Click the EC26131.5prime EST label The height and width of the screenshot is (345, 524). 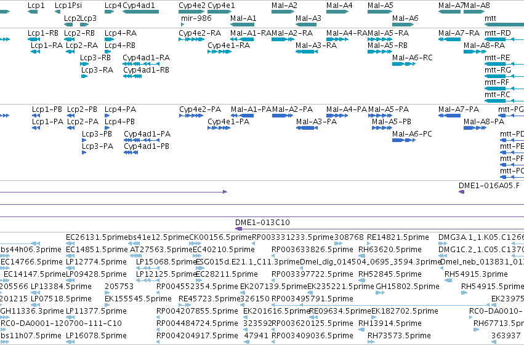click(x=97, y=237)
